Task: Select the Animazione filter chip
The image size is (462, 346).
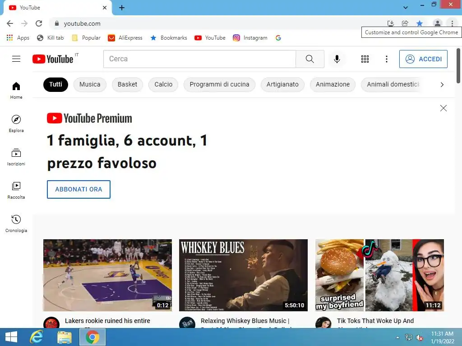Action: click(333, 84)
